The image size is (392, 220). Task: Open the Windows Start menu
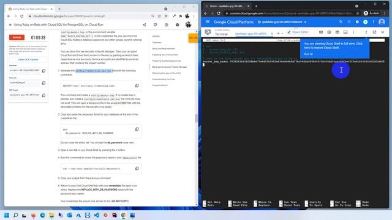[7, 215]
